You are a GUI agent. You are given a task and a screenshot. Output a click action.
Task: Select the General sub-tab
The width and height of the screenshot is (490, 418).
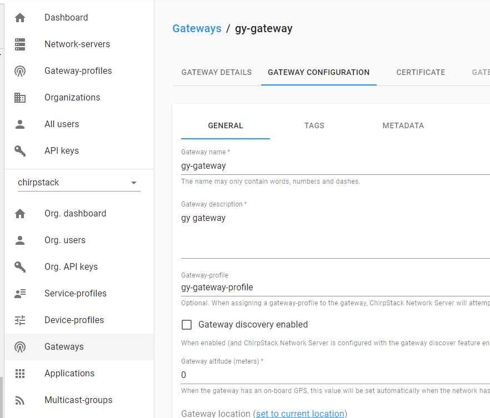[x=226, y=126]
